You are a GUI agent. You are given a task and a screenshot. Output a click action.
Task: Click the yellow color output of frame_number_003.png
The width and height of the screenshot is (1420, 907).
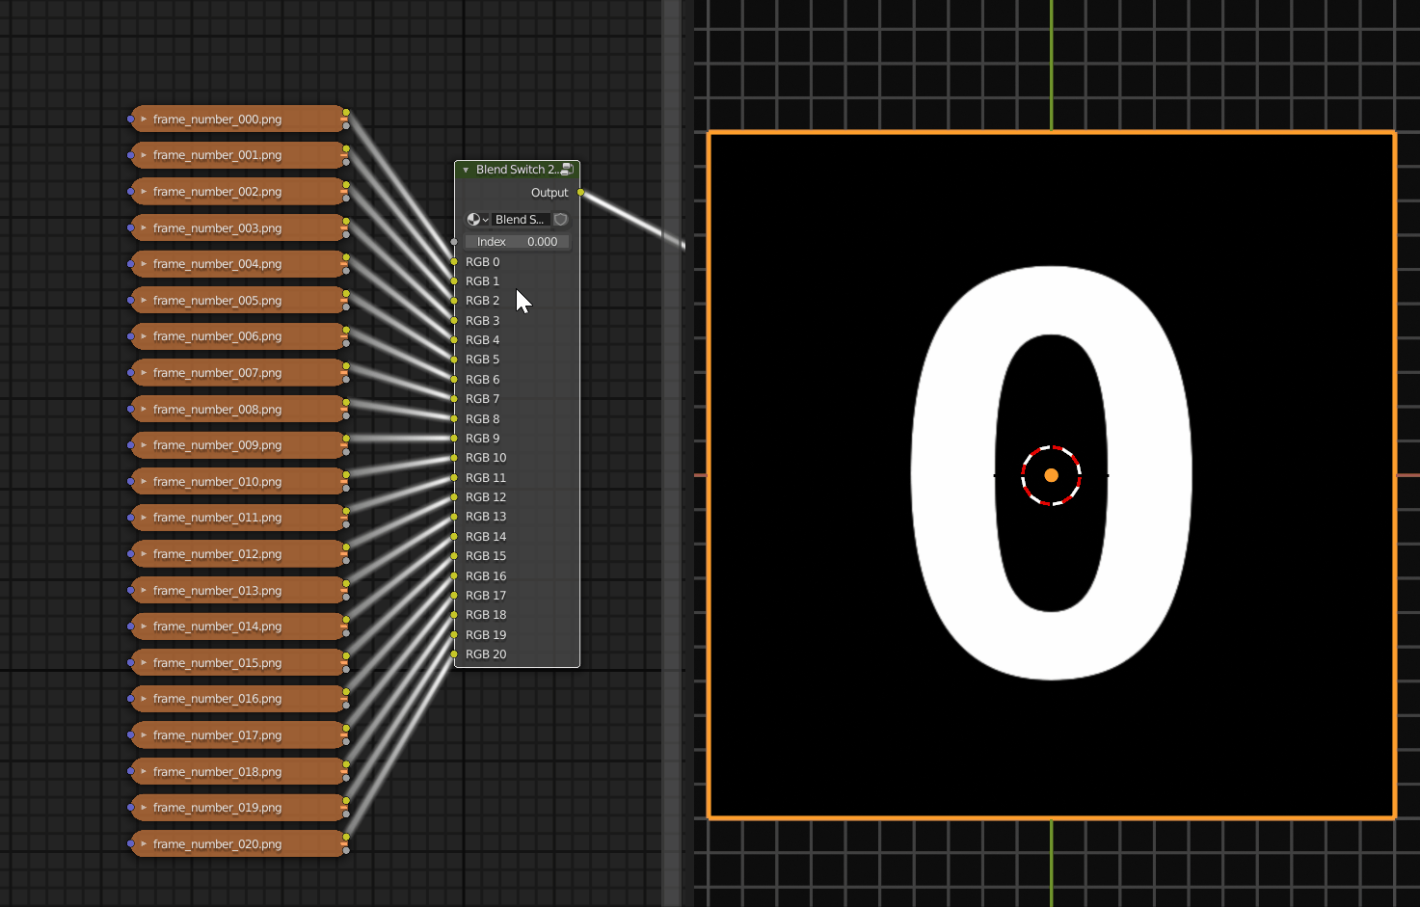coord(346,222)
